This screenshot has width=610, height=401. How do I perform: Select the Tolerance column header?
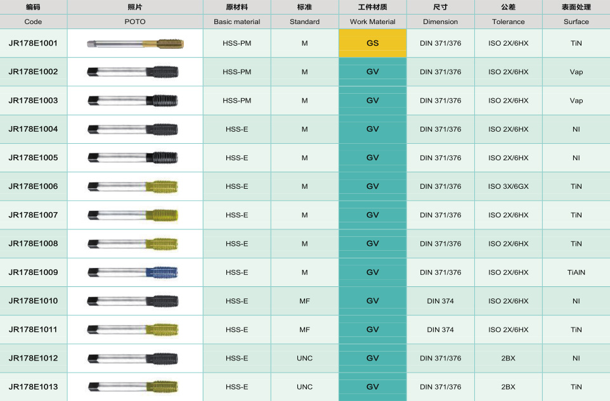click(x=508, y=22)
